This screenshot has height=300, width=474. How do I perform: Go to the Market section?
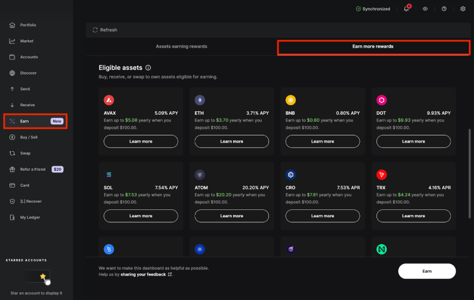(26, 41)
